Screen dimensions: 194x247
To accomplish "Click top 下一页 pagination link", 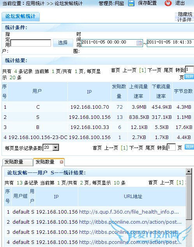I will (x=154, y=70).
